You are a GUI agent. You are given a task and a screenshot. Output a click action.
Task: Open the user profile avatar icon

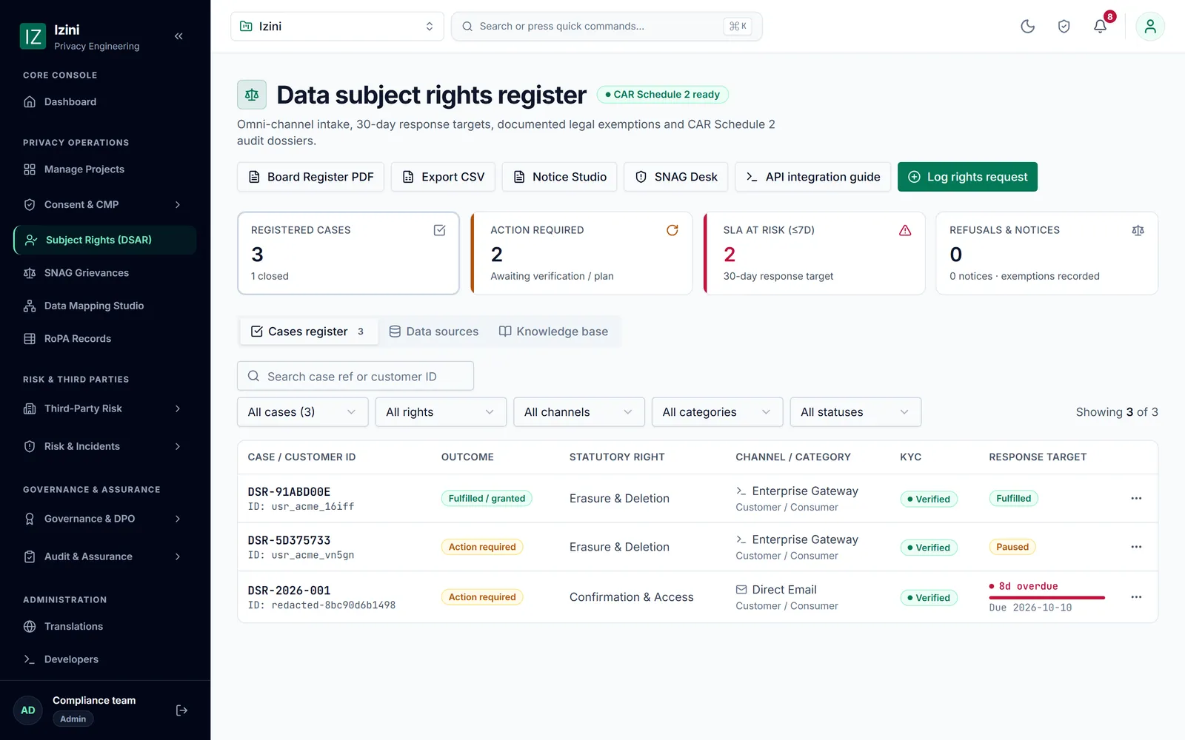(x=1150, y=27)
